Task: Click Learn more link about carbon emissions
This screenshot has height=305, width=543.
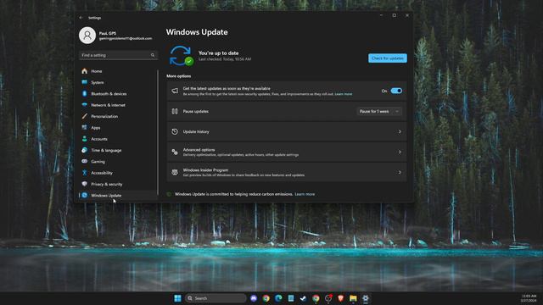Action: pos(305,194)
